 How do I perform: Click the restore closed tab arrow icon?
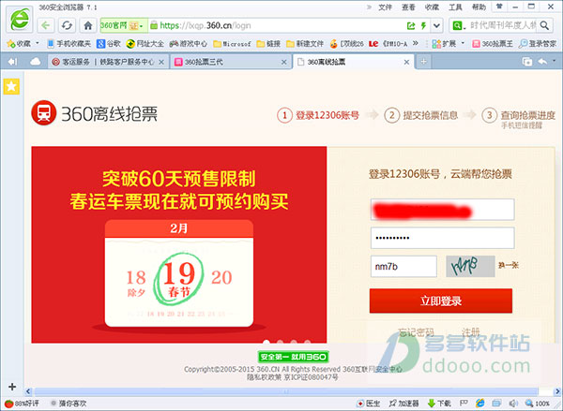tap(542, 62)
